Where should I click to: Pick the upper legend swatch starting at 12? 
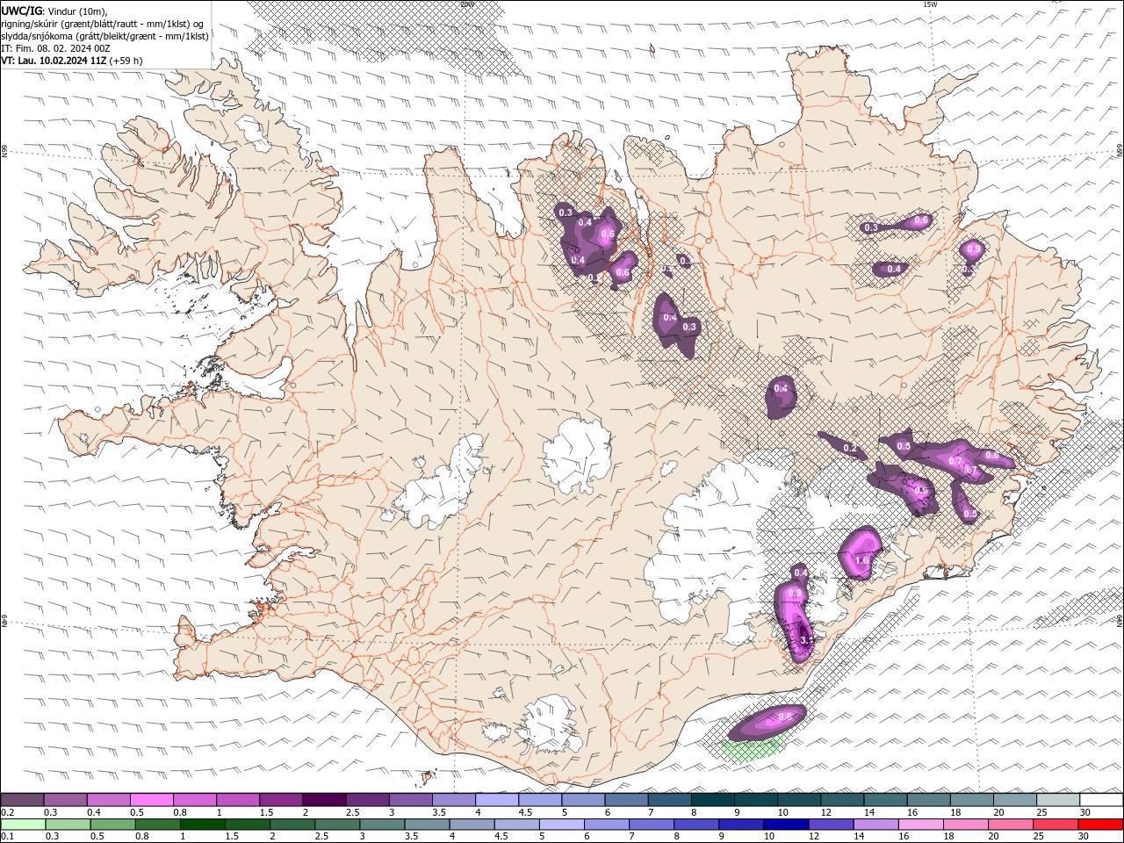[x=842, y=800]
